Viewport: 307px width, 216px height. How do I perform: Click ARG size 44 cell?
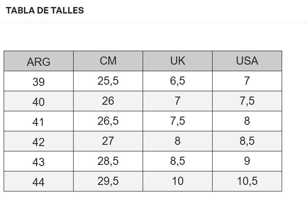click(38, 182)
